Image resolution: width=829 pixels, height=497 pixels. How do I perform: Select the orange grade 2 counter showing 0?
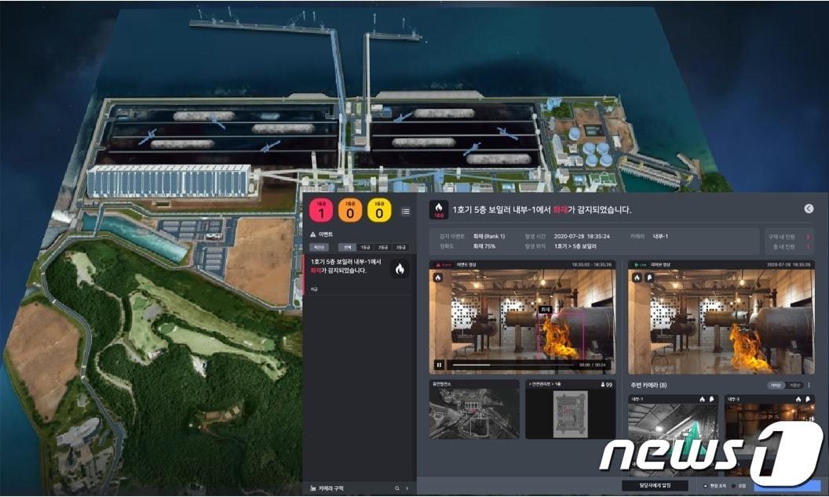point(350,211)
